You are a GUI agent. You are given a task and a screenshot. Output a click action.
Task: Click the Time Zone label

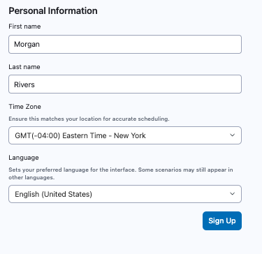[x=25, y=107]
